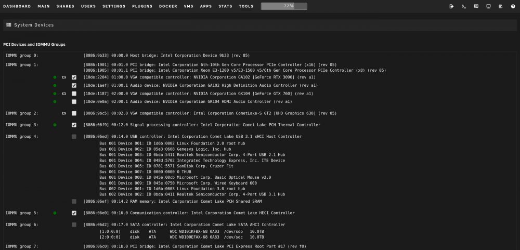Click the 72% progress bar
The width and height of the screenshot is (520, 250).
pos(284,6)
